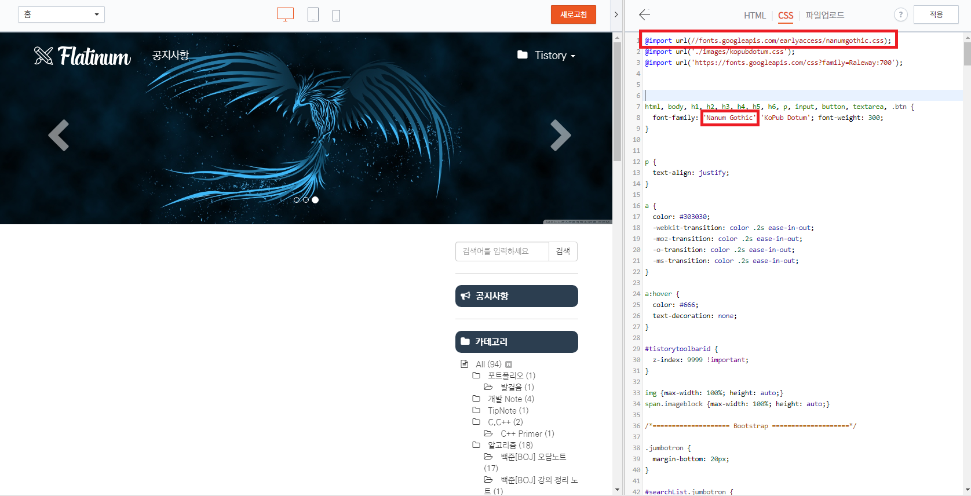The width and height of the screenshot is (971, 496).
Task: Click the back arrow in editor panel
Action: point(644,14)
